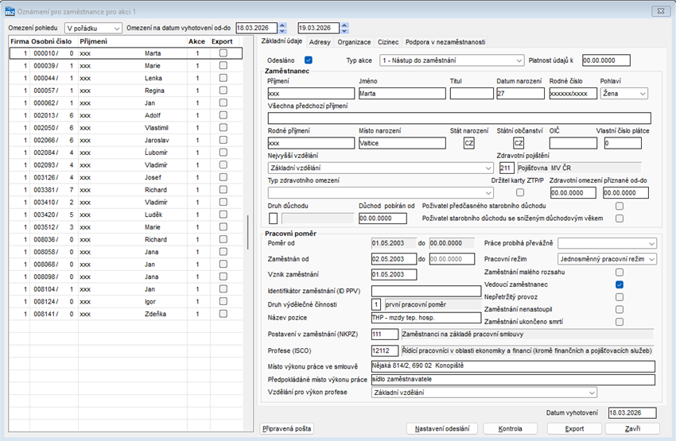Click the Název pozice field

[426, 318]
